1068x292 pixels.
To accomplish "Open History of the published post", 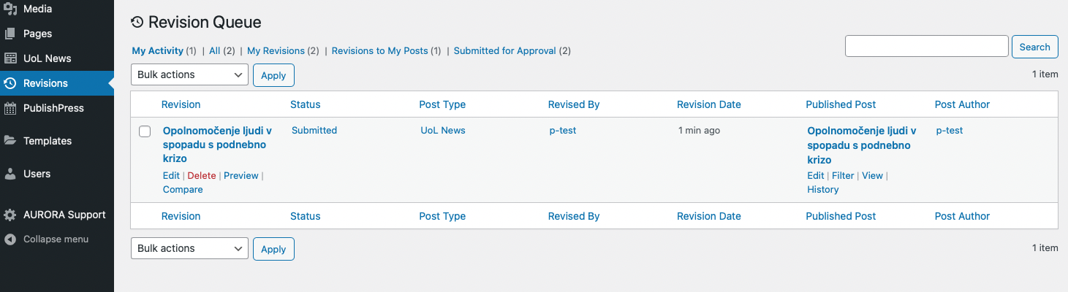I will point(822,190).
